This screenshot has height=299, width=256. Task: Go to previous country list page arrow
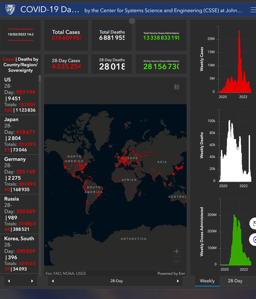[9, 281]
